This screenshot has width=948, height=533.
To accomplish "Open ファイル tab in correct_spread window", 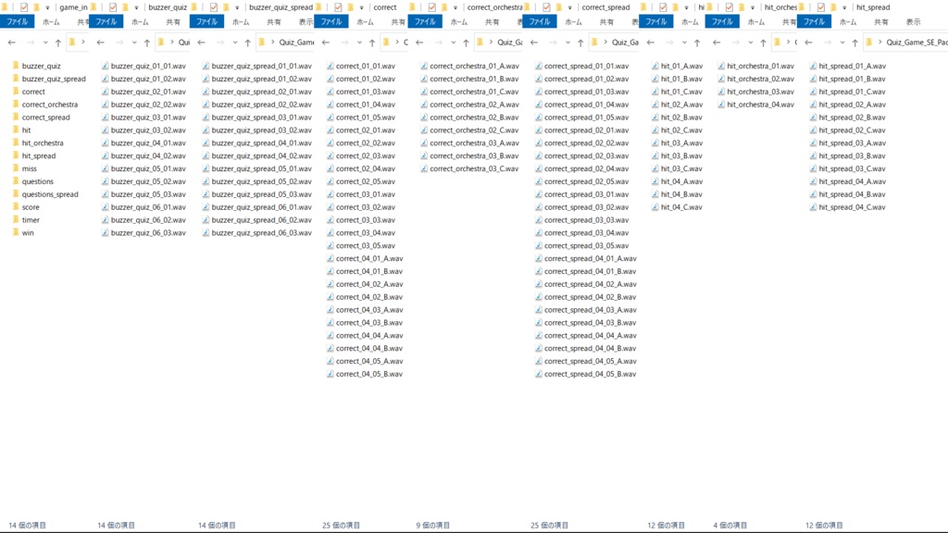I will point(540,22).
